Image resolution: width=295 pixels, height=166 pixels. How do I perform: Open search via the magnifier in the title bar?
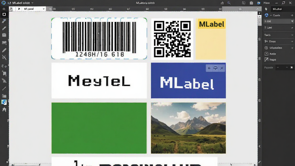tap(229, 3)
